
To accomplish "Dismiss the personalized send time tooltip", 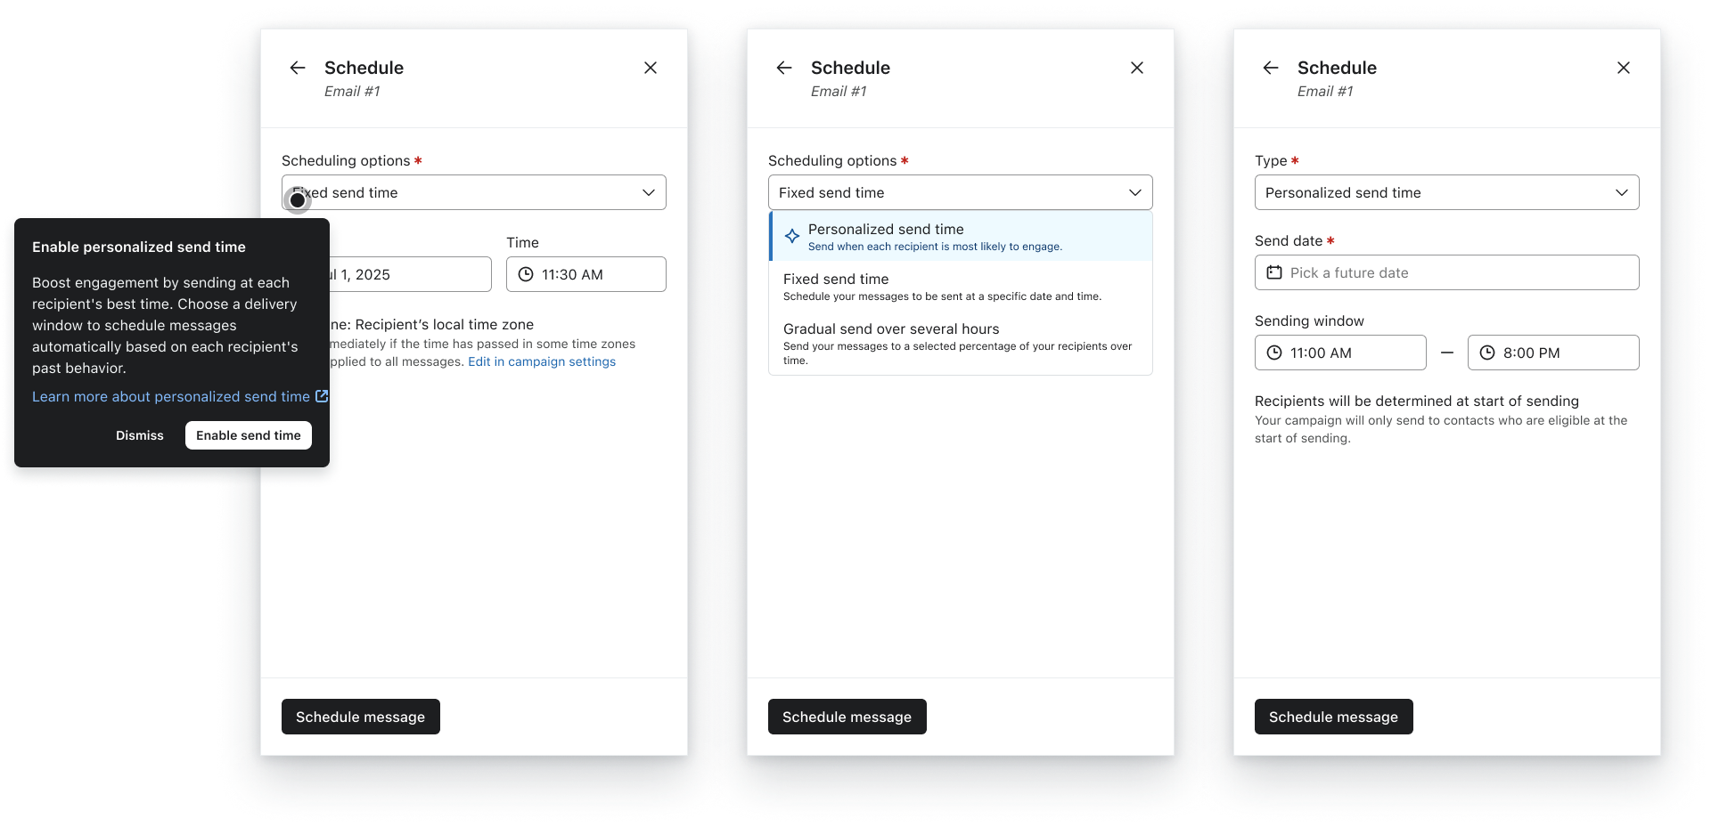I will coord(139,435).
